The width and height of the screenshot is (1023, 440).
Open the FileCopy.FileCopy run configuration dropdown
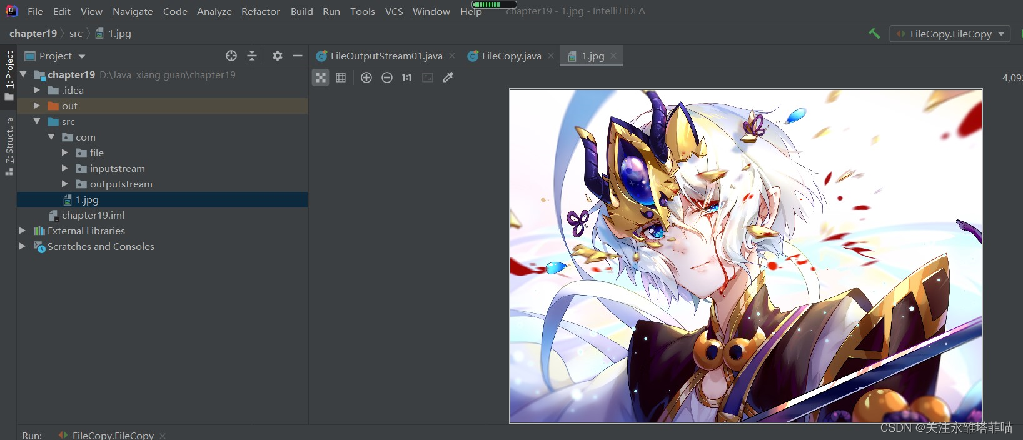coord(950,34)
